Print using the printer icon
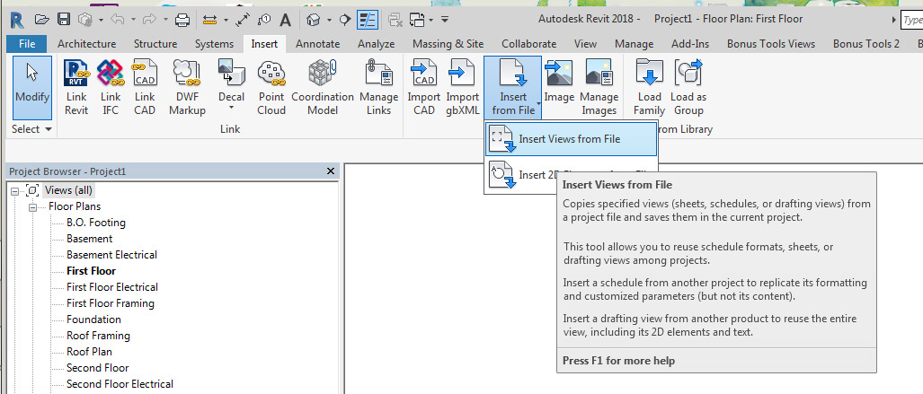 [x=182, y=20]
